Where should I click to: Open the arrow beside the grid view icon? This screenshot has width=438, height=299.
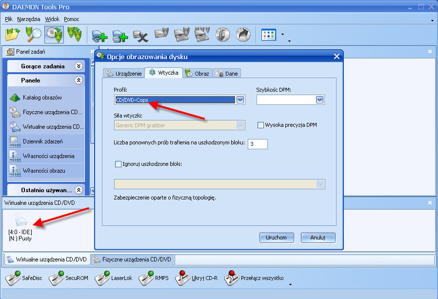(282, 35)
